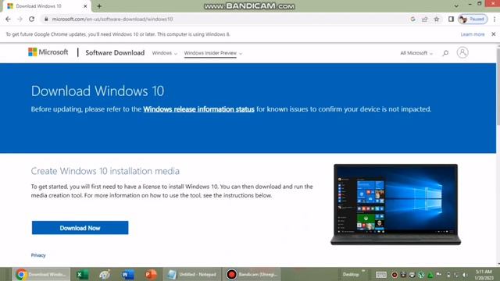
Task: Open Windows release information status link
Action: tap(198, 109)
